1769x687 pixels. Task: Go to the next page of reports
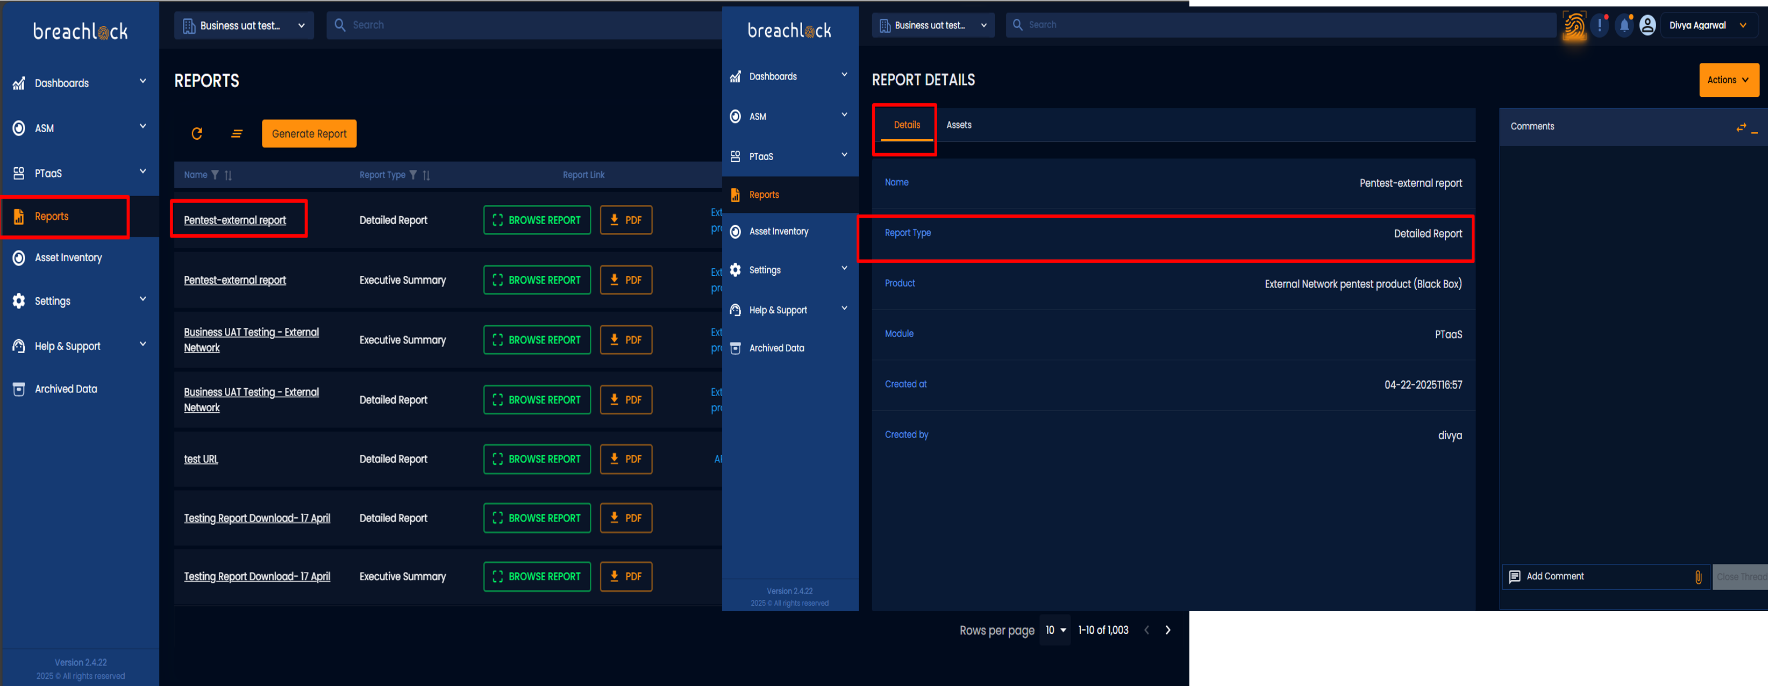[1168, 631]
